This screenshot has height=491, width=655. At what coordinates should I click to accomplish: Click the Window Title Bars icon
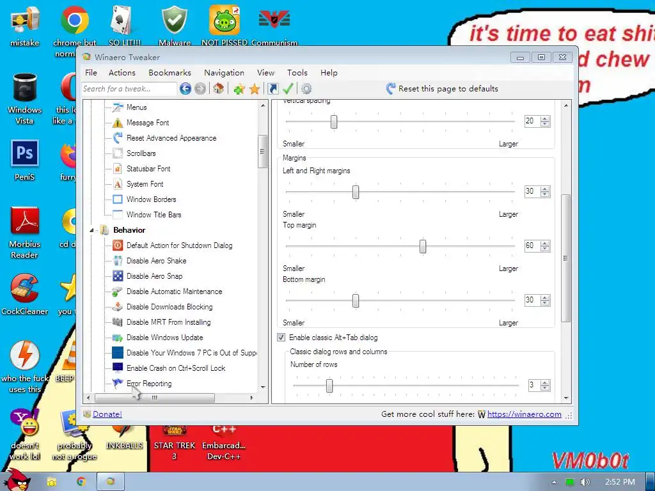118,215
